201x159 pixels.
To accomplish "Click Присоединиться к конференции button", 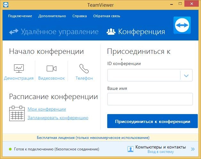I will (x=152, y=121).
